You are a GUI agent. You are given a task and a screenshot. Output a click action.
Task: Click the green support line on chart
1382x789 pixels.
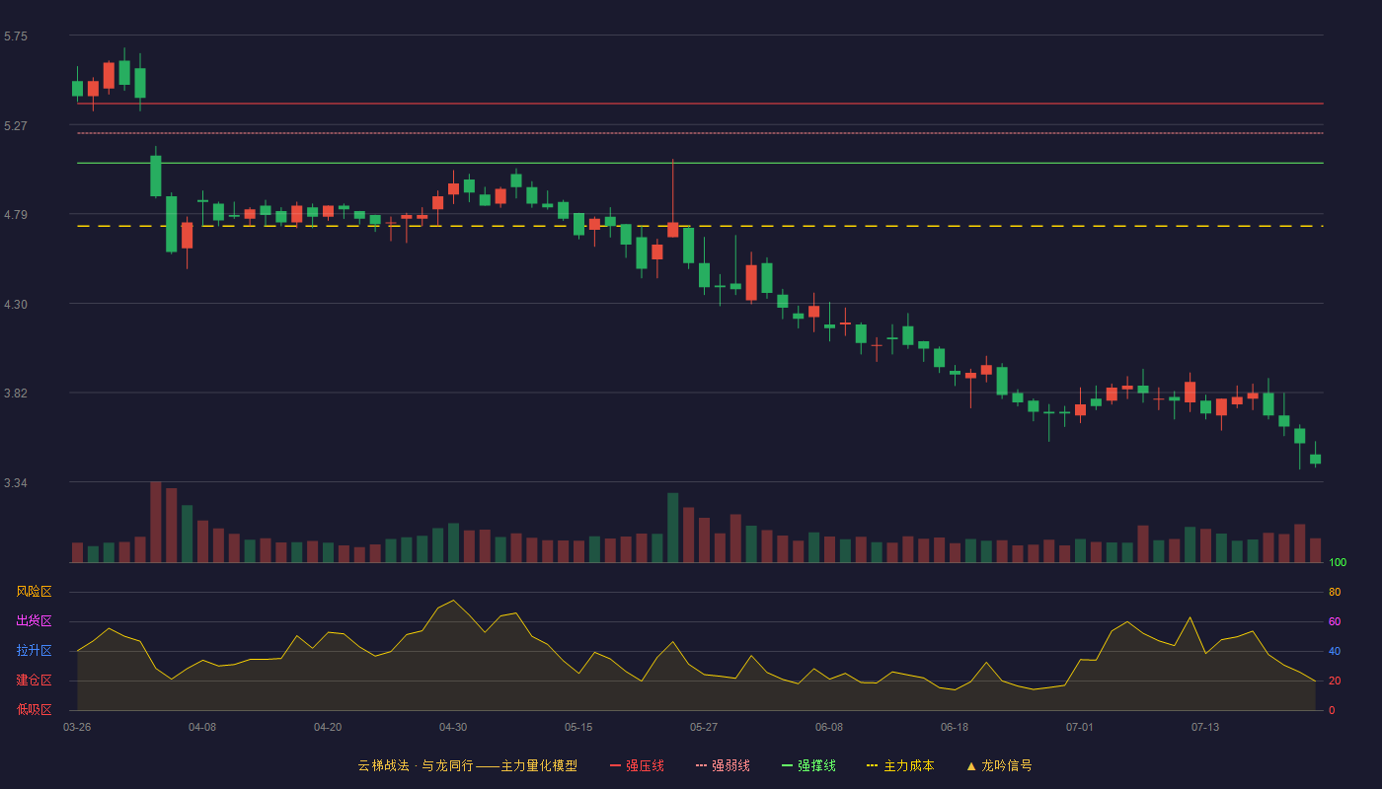(x=700, y=163)
